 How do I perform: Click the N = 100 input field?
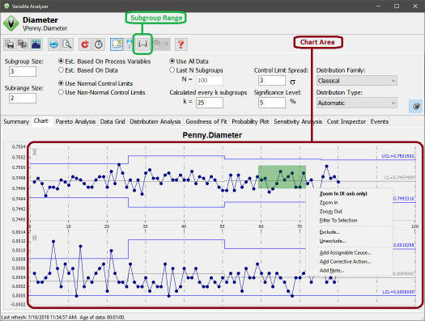pyautogui.click(x=210, y=80)
